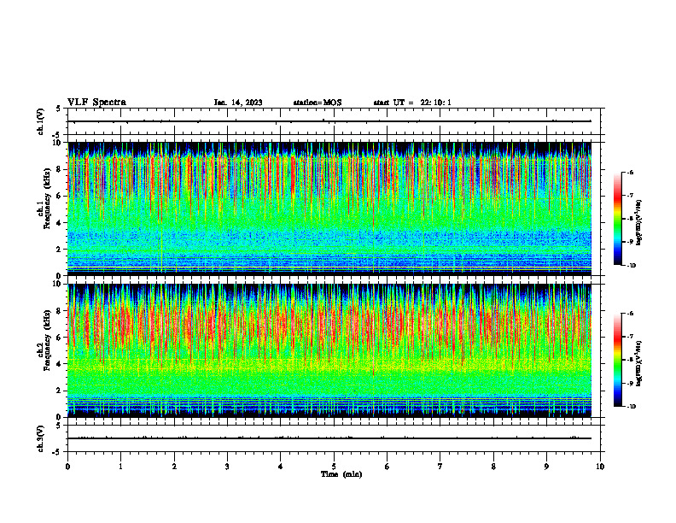Click time axis tick label '1'
Image resolution: width=676 pixels, height=523 pixels.
[x=121, y=467]
